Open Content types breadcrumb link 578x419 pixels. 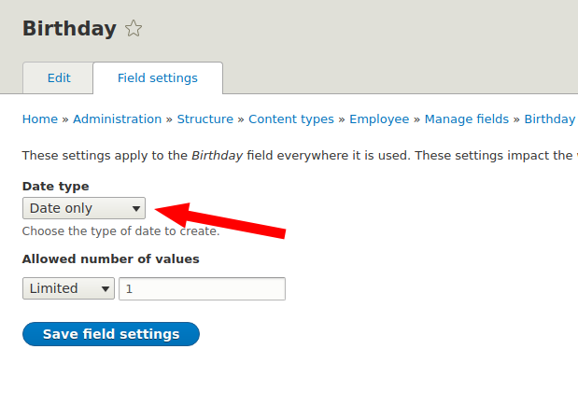[291, 119]
